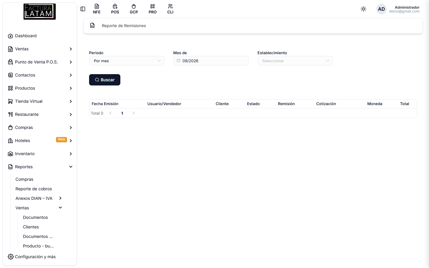Click the Dashboard gauge icon
The width and height of the screenshot is (429, 268).
(x=10, y=36)
